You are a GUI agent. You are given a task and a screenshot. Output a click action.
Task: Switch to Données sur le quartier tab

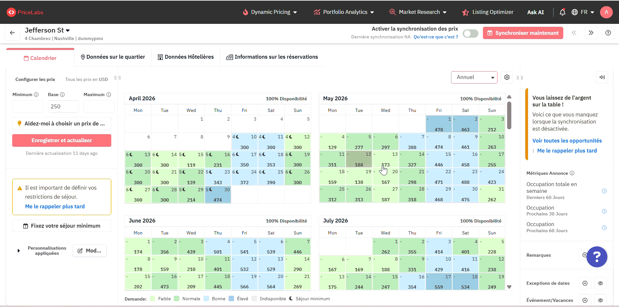click(113, 57)
